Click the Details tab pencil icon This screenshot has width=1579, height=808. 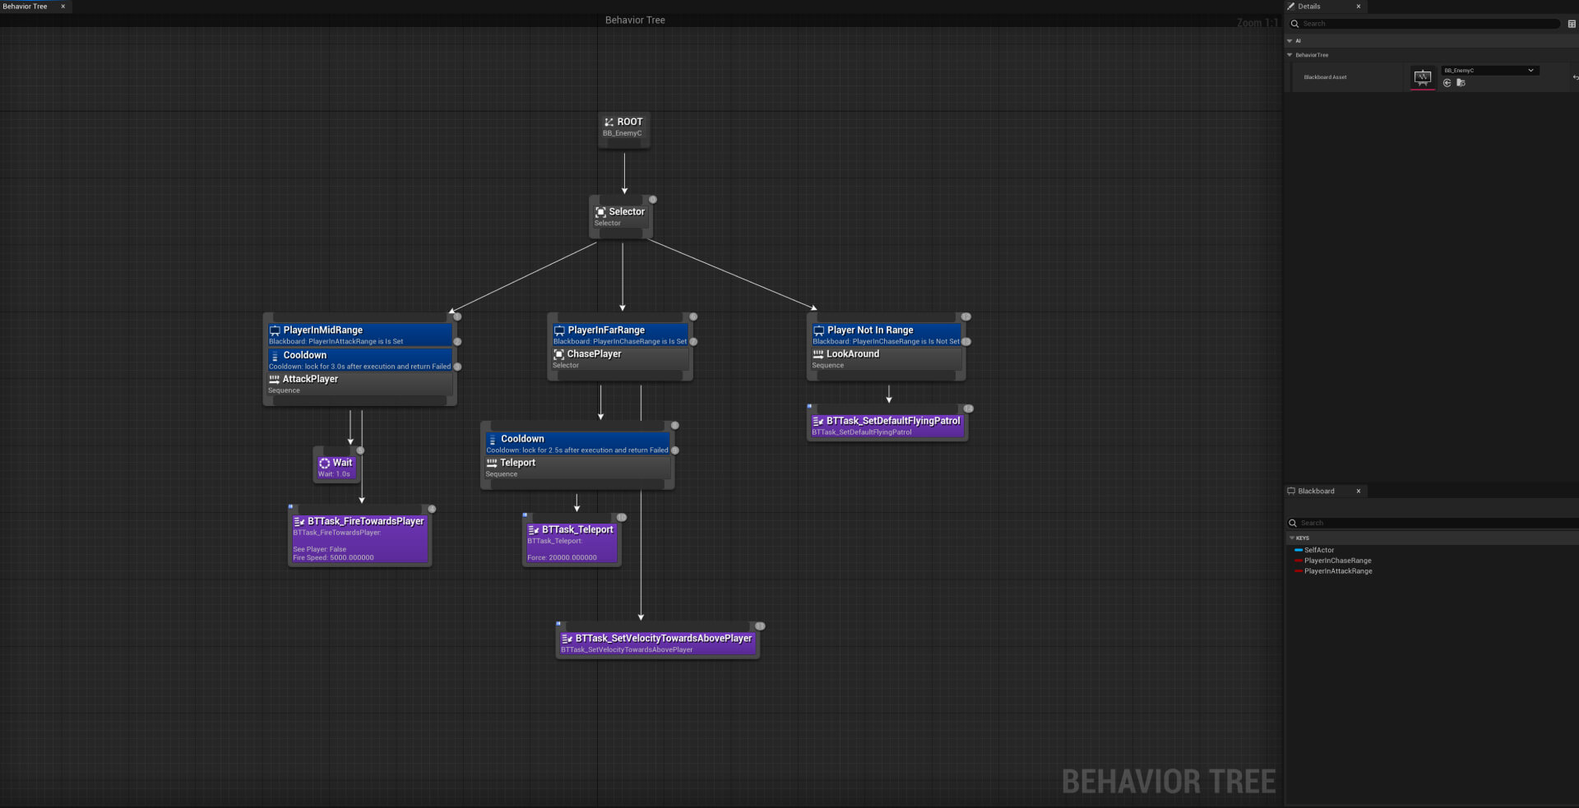(1291, 7)
